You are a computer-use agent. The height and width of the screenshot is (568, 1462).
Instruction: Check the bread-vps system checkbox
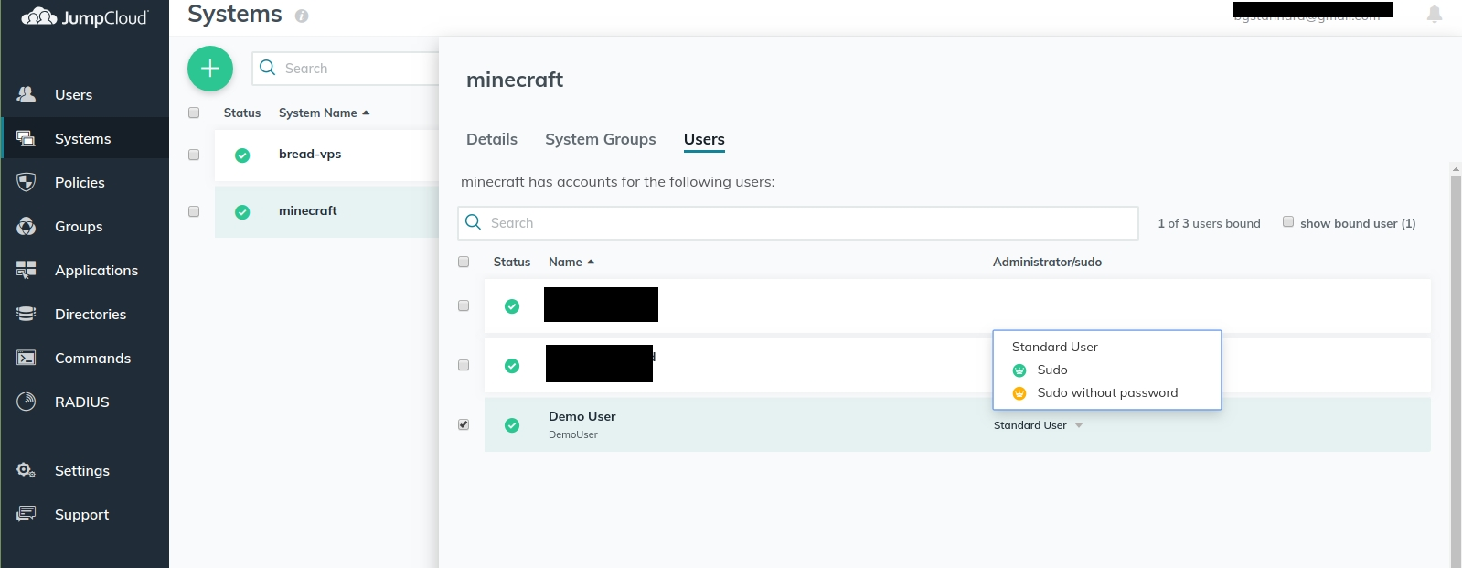194,155
